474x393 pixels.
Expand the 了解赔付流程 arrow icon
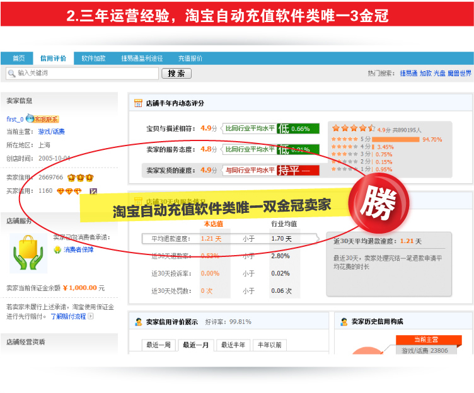[x=90, y=316]
